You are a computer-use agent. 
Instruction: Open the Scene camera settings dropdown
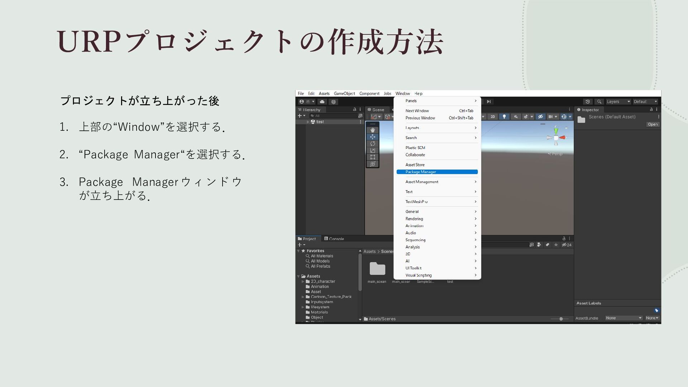point(552,117)
